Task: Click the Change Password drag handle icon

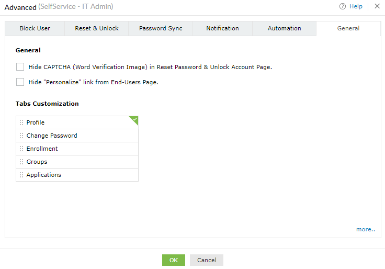Action: (x=21, y=136)
